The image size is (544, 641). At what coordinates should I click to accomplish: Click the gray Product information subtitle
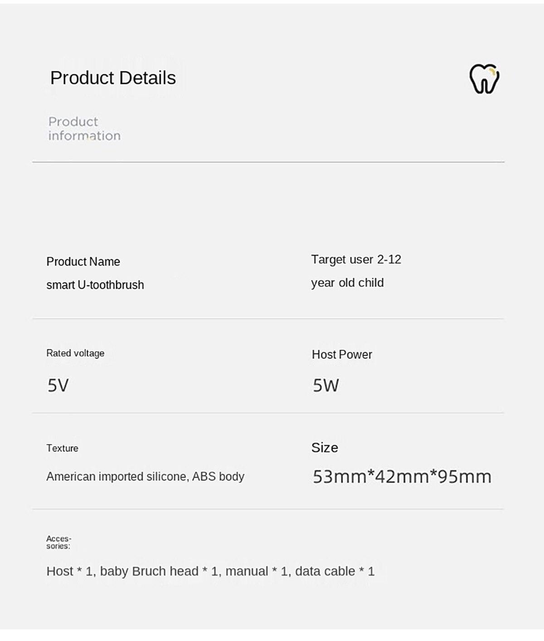tap(84, 128)
